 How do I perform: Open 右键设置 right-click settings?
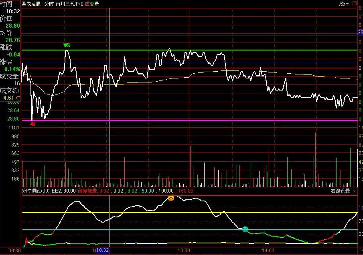coord(340,191)
